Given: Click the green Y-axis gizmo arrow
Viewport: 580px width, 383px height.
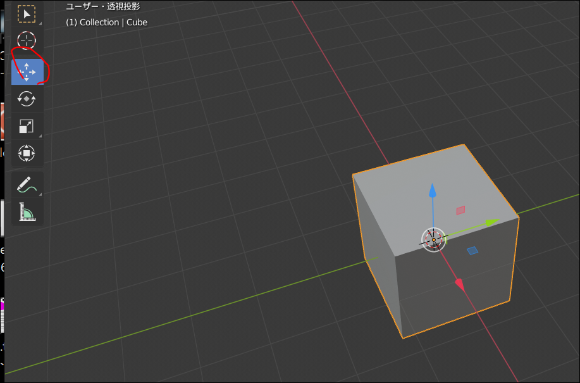Looking at the screenshot, I should point(492,222).
